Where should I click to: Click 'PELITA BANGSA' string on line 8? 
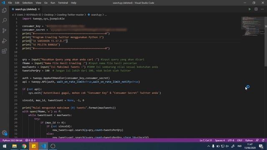[48, 45]
